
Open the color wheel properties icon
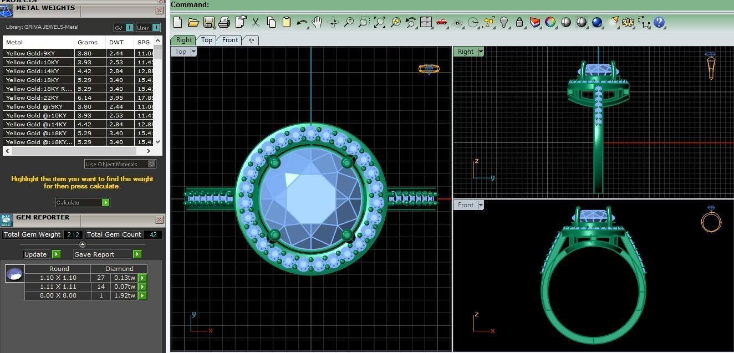coord(550,22)
